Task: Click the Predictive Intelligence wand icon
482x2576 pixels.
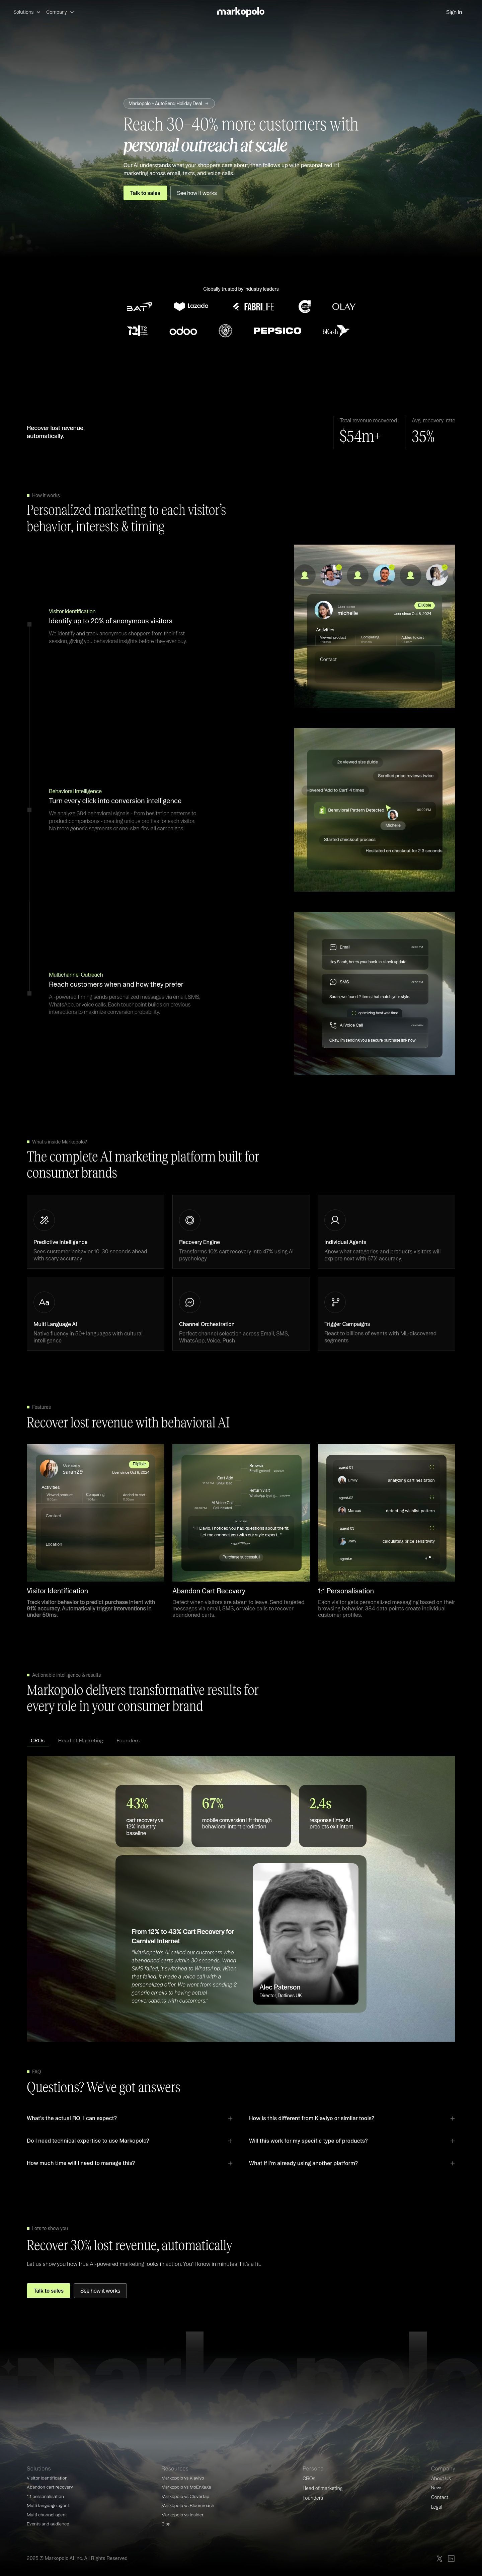Action: tap(44, 1220)
